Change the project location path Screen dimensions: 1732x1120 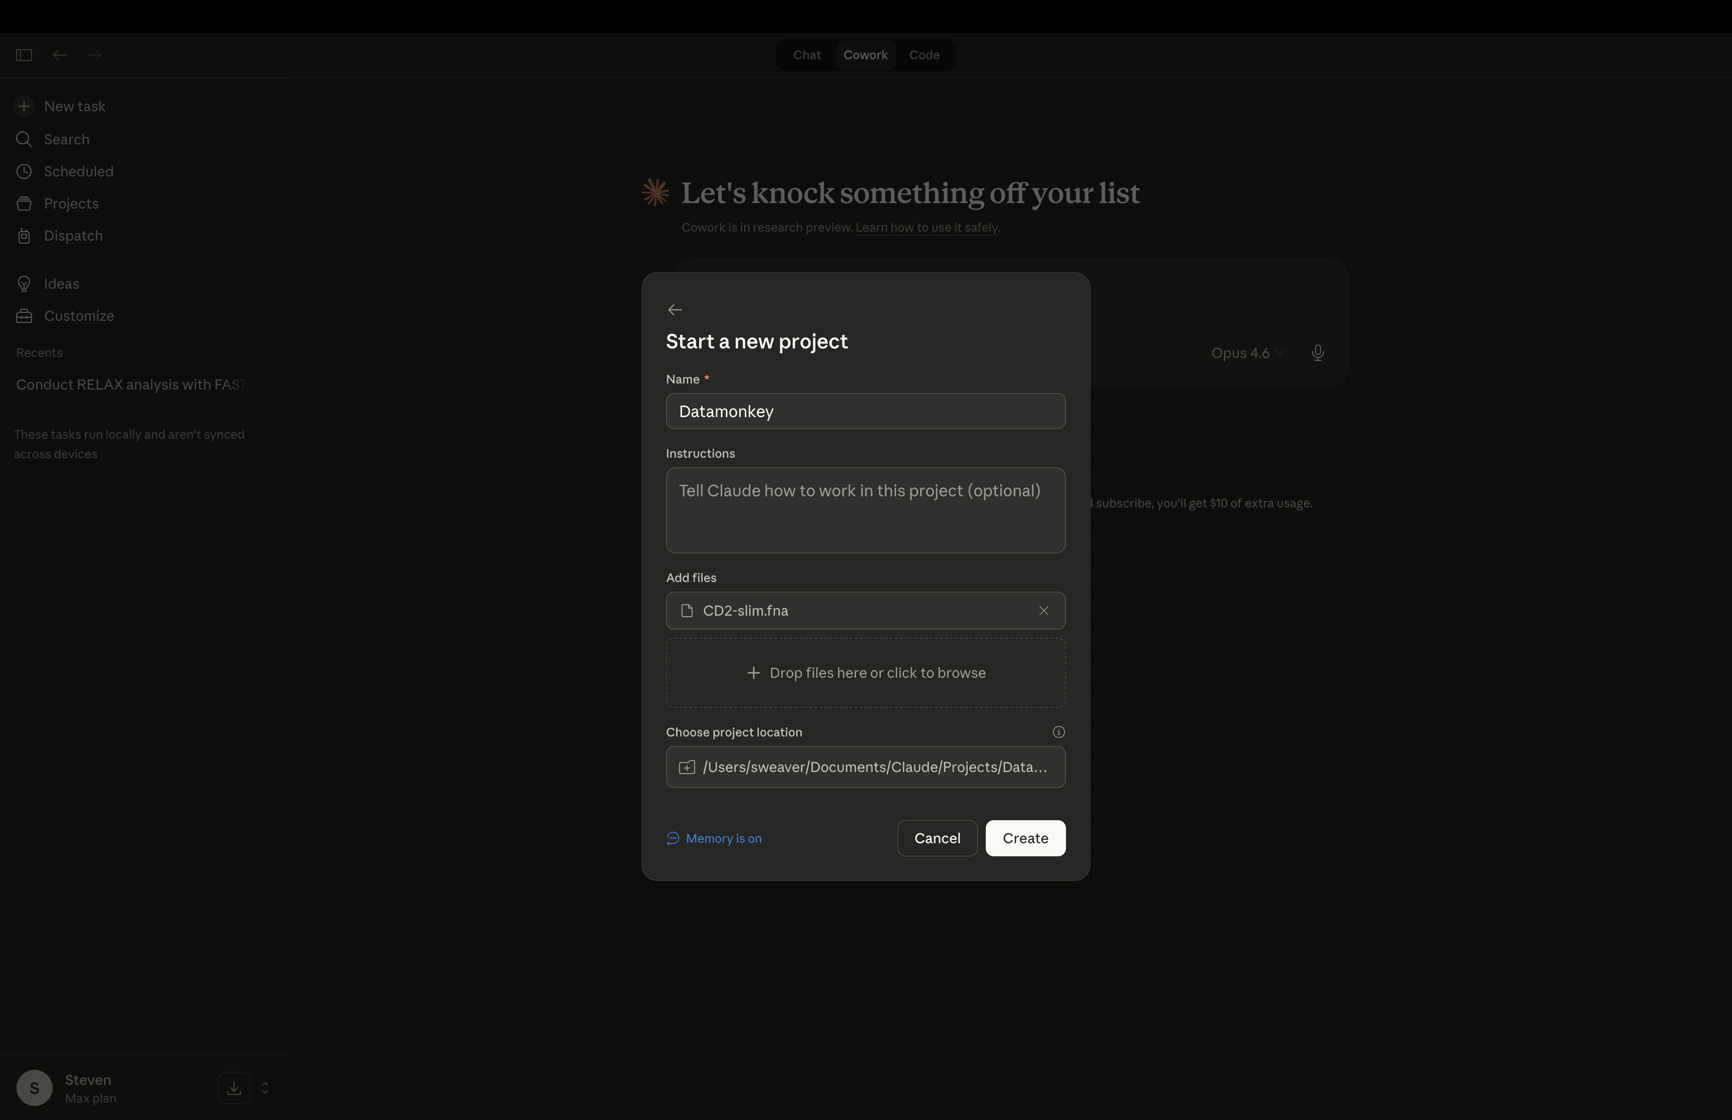pos(865,767)
